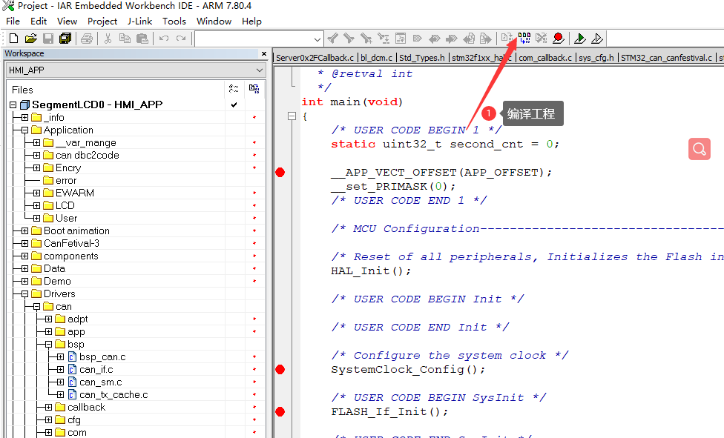Compile the current file
This screenshot has width=724, height=438.
[507, 39]
